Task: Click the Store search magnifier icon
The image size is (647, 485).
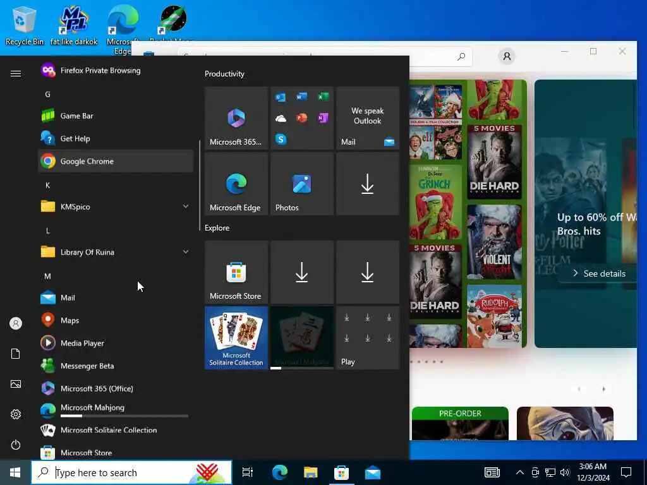Action: tap(461, 56)
